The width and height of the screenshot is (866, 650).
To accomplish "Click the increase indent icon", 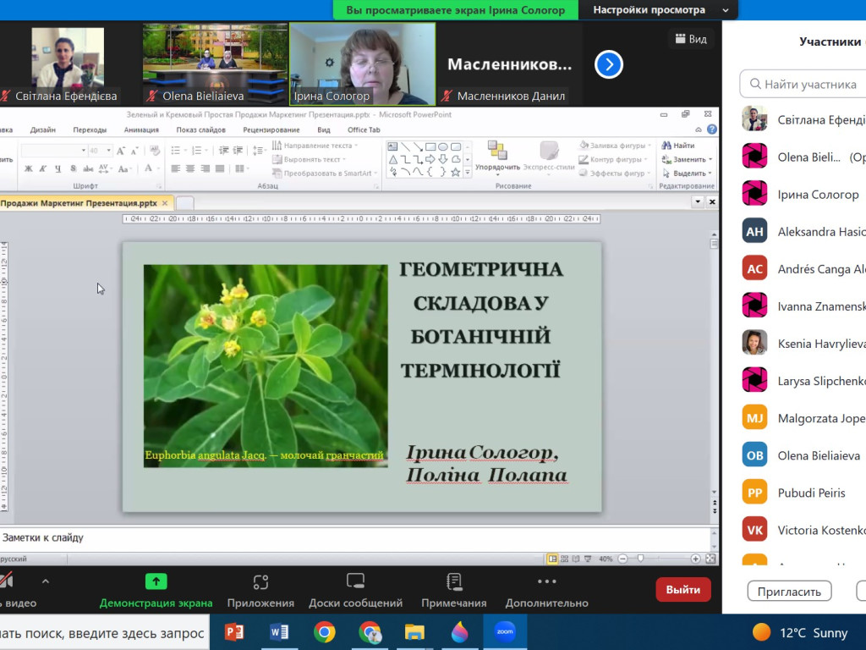I will (238, 151).
